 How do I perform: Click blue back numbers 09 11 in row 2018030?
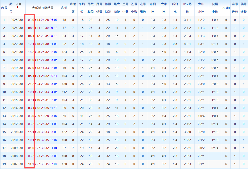tap(53, 76)
